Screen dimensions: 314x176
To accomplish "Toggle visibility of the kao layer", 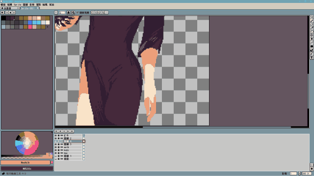I will [x=55, y=153].
